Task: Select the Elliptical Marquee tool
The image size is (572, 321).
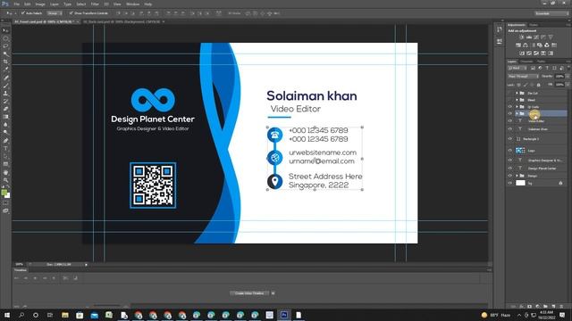Action: (5, 38)
